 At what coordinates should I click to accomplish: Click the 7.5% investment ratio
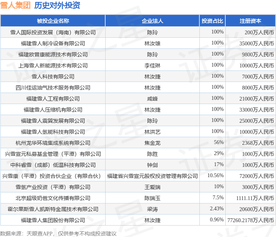click(218, 197)
